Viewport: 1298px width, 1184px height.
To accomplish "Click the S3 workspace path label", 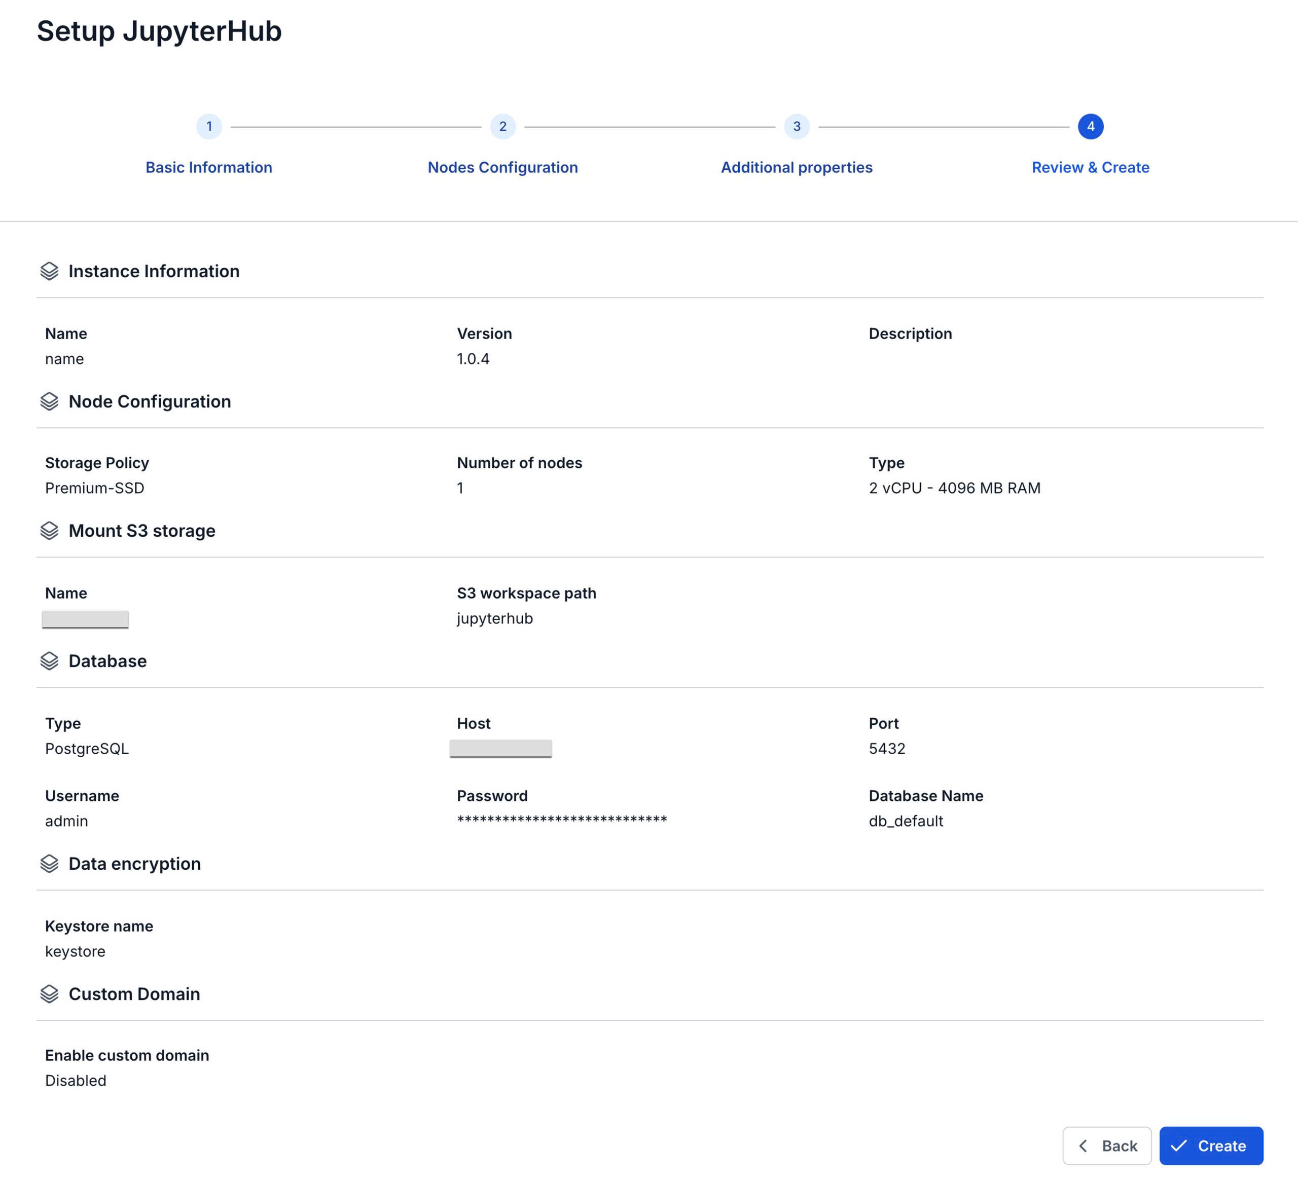I will [x=527, y=594].
